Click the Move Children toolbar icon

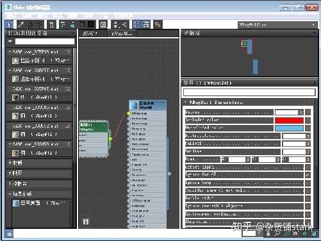(63, 24)
